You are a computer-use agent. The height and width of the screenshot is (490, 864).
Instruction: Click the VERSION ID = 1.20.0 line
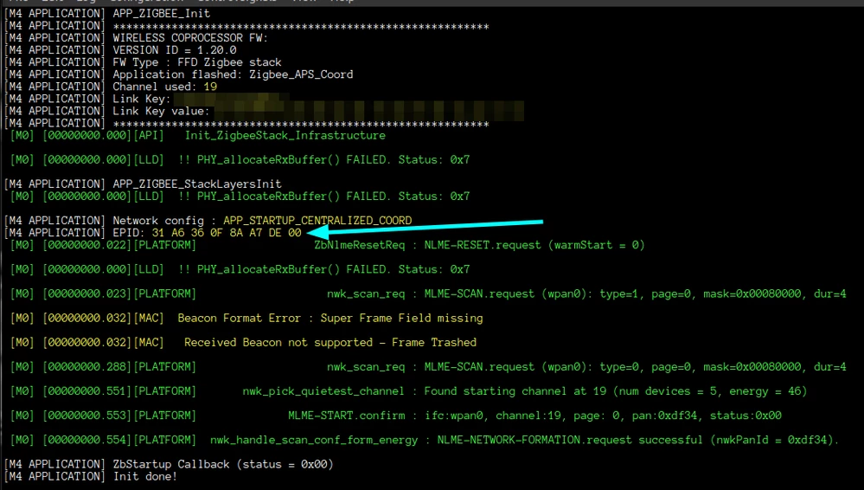pos(121,50)
